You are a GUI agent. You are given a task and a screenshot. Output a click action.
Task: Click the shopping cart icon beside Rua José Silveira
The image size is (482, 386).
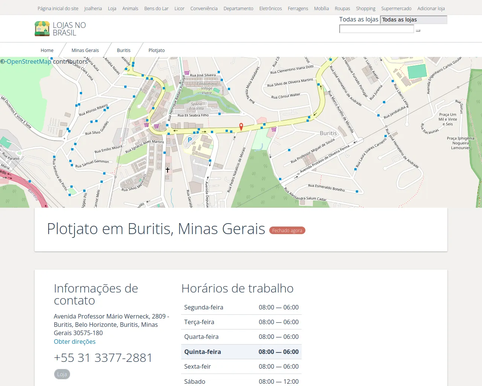tap(187, 73)
